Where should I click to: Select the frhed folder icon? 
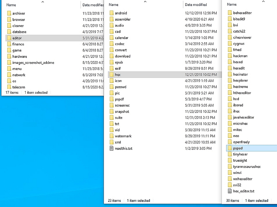point(230,50)
